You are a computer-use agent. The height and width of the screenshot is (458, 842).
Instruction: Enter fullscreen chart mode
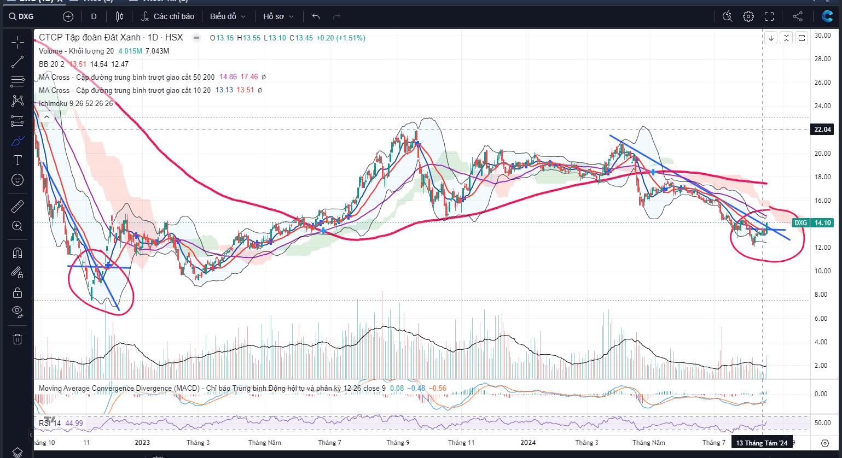769,16
